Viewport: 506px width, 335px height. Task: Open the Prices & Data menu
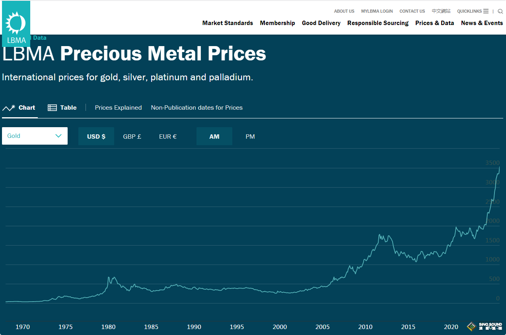click(434, 23)
